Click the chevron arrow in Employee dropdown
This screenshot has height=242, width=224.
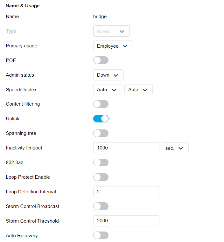[125, 46]
